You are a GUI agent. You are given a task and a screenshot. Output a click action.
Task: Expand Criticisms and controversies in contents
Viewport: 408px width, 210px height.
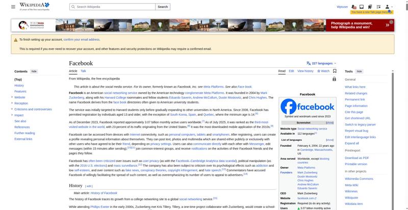point(12,109)
